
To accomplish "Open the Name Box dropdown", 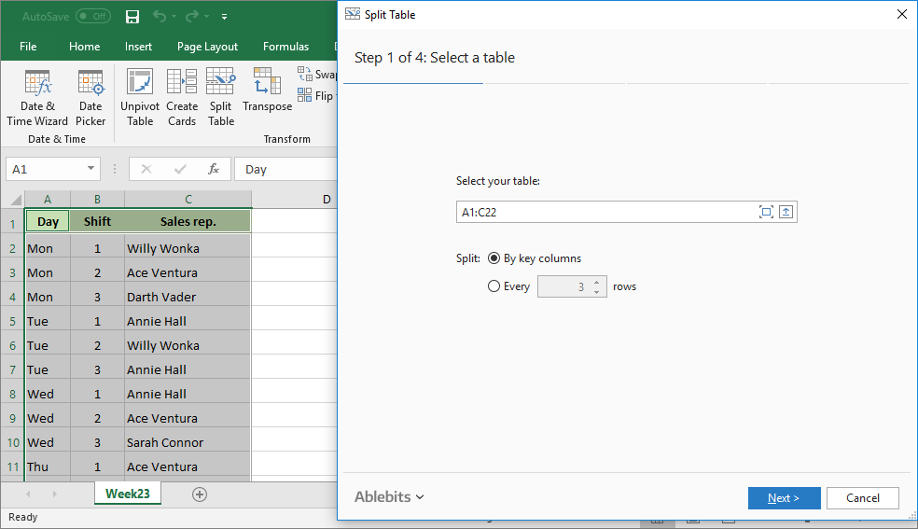I will [x=90, y=169].
